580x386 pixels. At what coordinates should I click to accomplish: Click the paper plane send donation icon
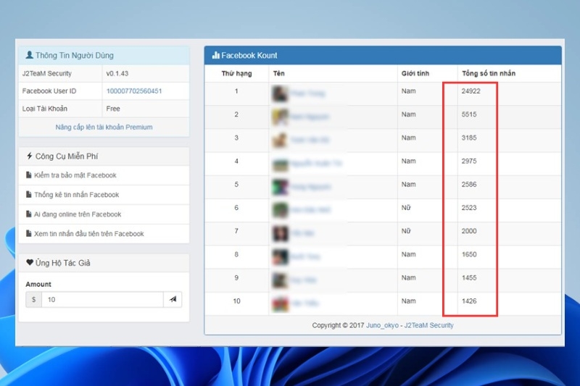pyautogui.click(x=173, y=299)
